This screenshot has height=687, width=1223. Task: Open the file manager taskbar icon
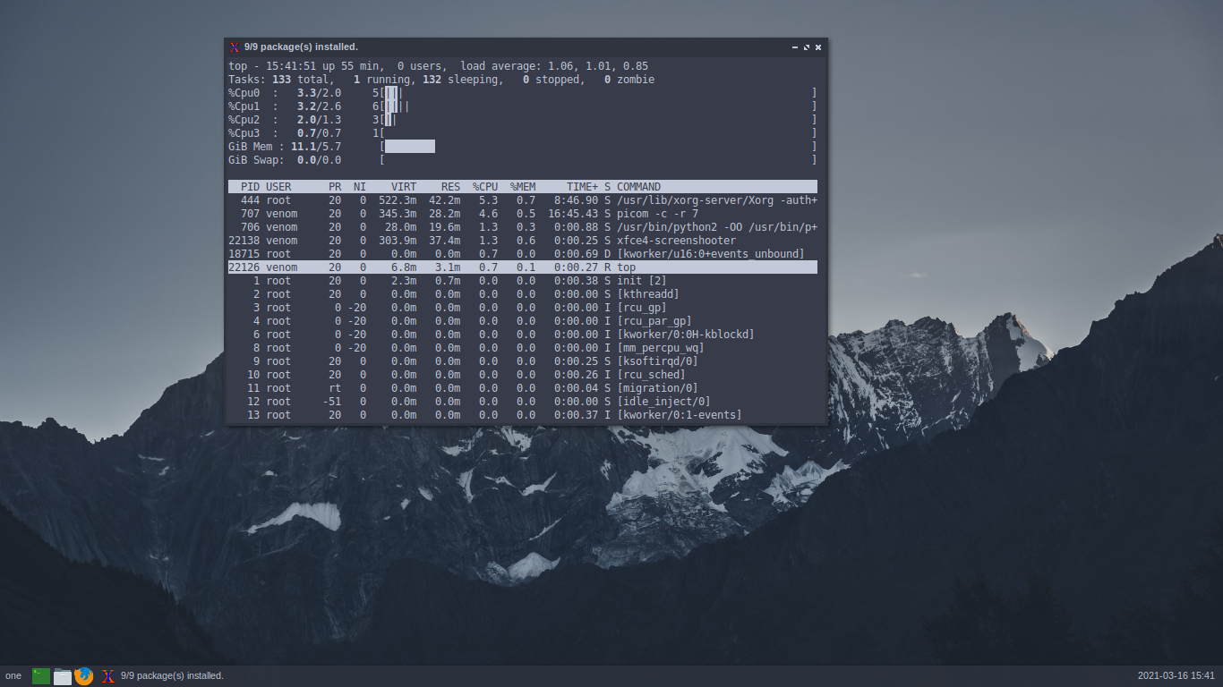(63, 676)
